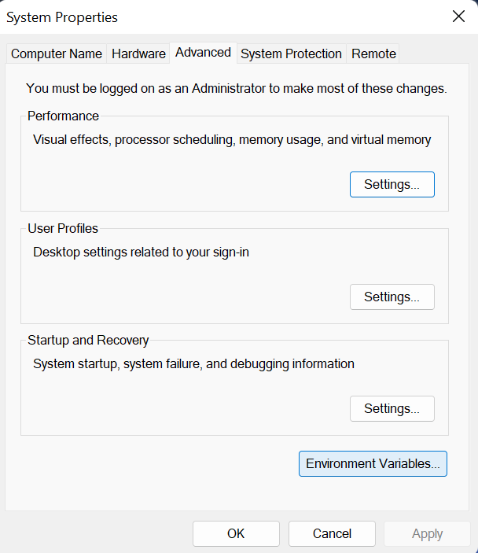Viewport: 478px width, 553px height.
Task: Click the System Properties title bar
Action: click(197, 17)
